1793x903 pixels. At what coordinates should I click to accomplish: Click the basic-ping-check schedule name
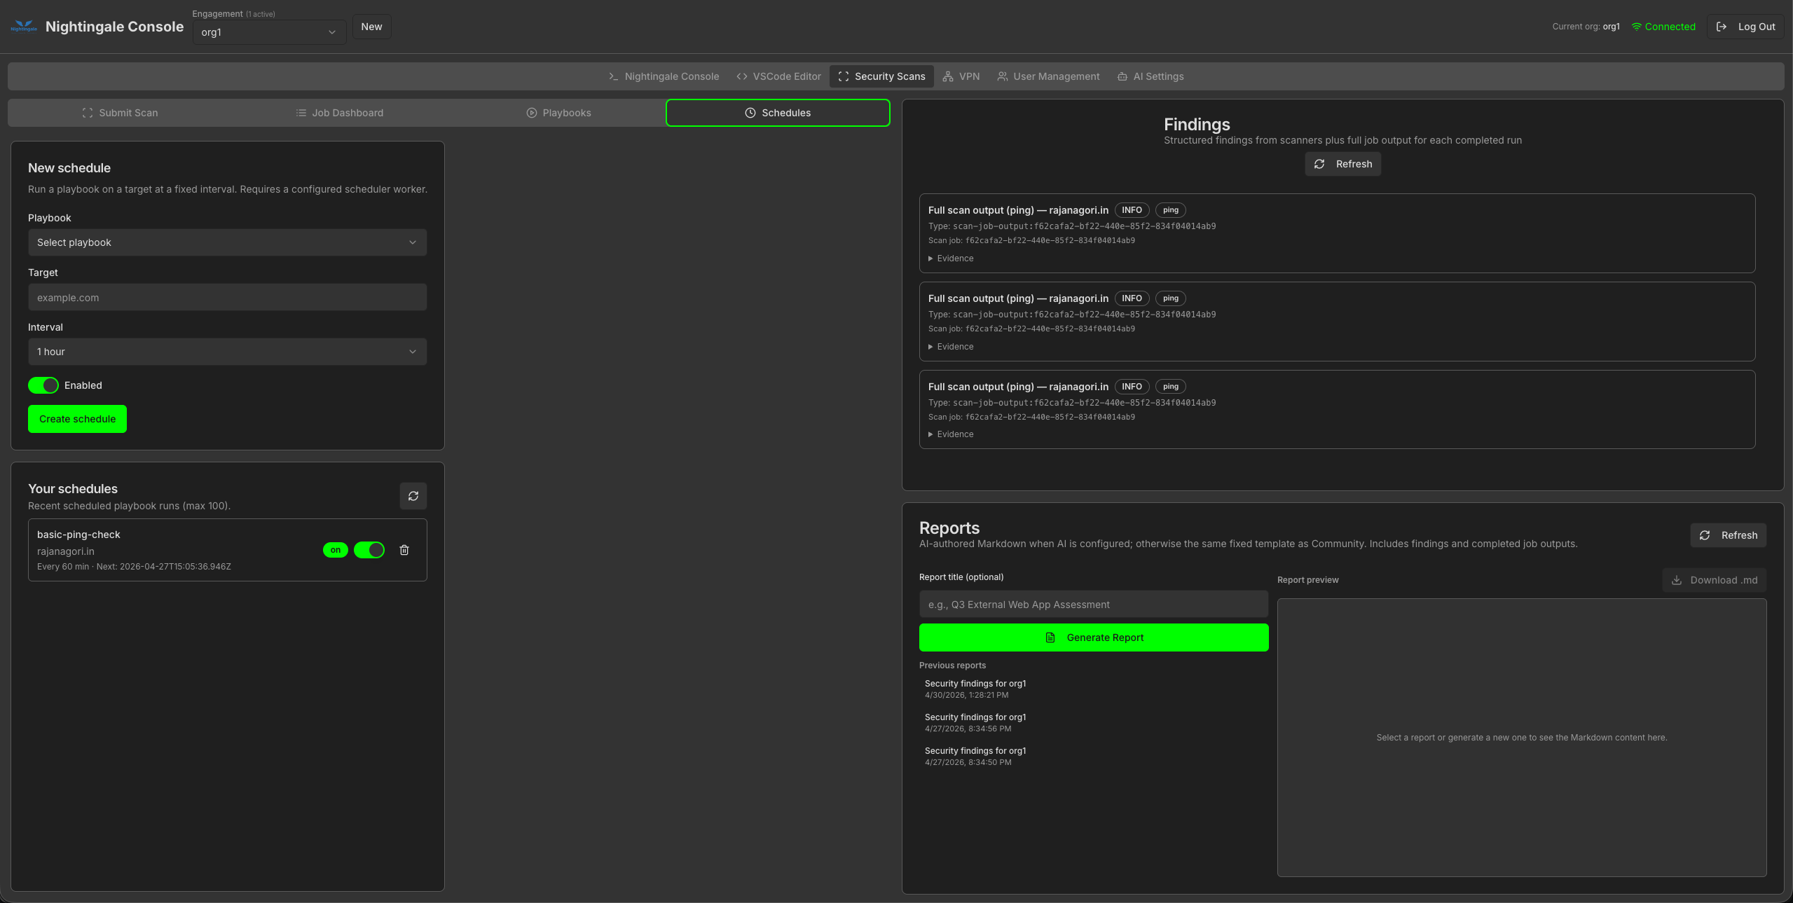[x=78, y=535]
